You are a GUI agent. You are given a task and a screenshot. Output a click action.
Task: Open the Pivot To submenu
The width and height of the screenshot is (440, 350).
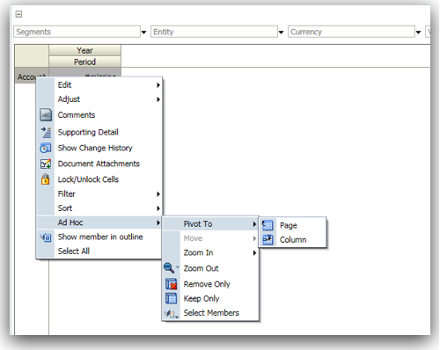pos(210,224)
